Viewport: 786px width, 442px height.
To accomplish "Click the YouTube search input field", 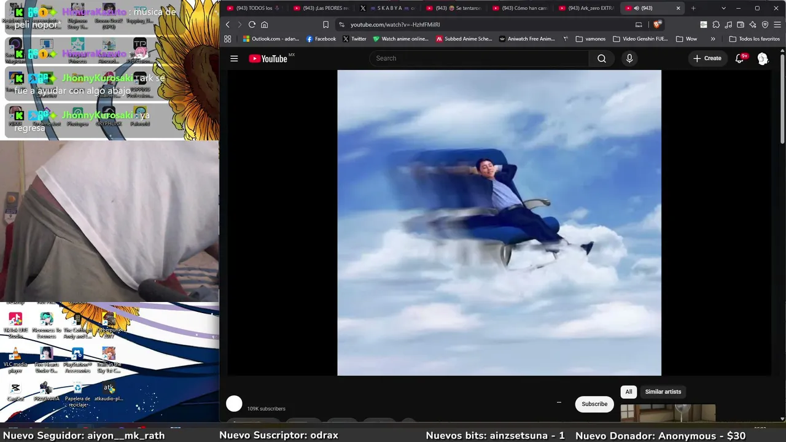I will click(x=479, y=58).
